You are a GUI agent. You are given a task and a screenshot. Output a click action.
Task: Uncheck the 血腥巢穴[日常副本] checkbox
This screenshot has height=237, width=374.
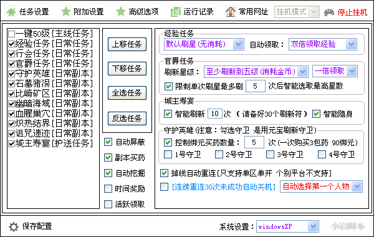pyautogui.click(x=11, y=114)
